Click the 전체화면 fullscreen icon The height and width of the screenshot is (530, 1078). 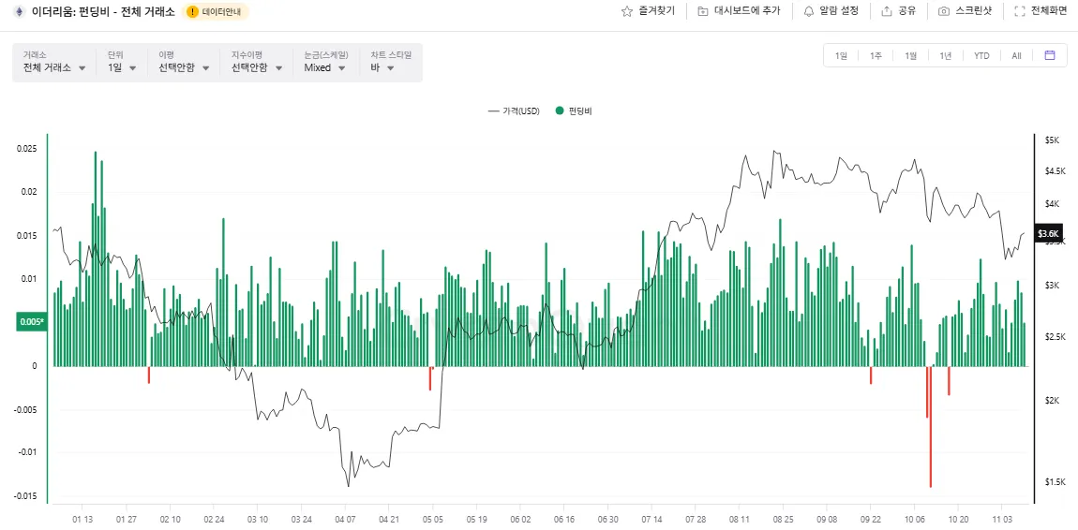tap(1020, 11)
